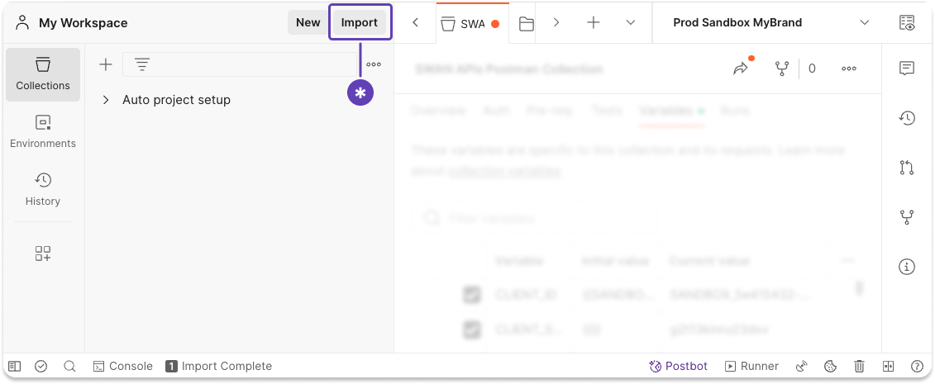Toggle the CLIENT_ID variable checkbox
The height and width of the screenshot is (384, 935).
472,295
